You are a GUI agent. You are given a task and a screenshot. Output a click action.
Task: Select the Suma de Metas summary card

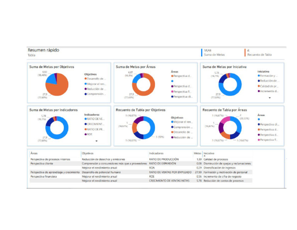point(214,53)
